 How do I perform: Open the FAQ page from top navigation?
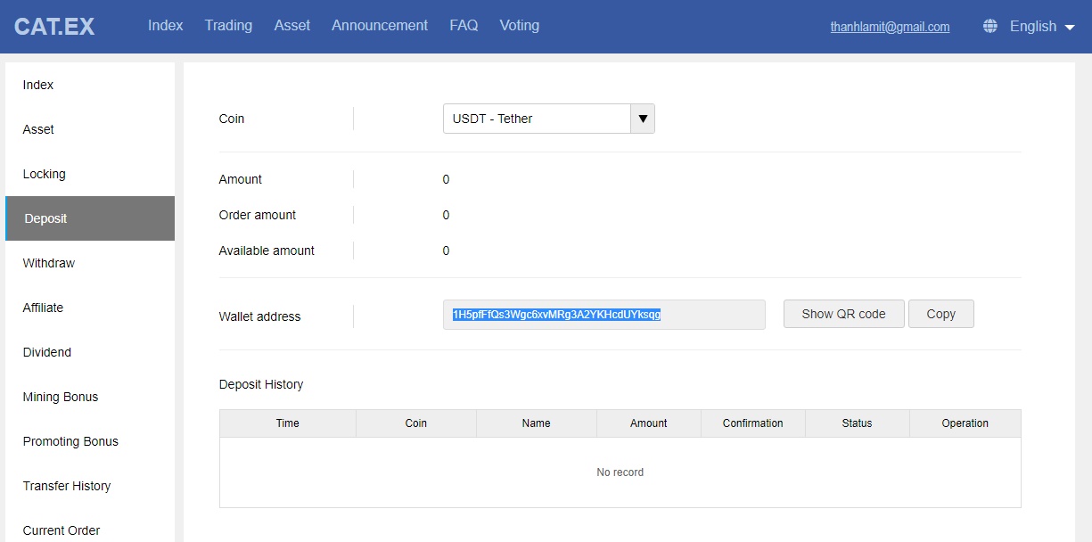pos(464,26)
